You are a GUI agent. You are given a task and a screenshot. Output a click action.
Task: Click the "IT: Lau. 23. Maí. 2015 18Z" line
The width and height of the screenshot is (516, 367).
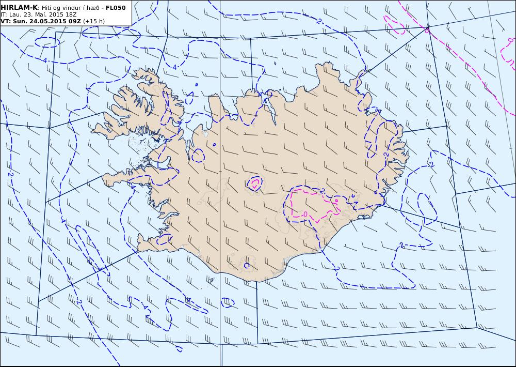(39, 14)
